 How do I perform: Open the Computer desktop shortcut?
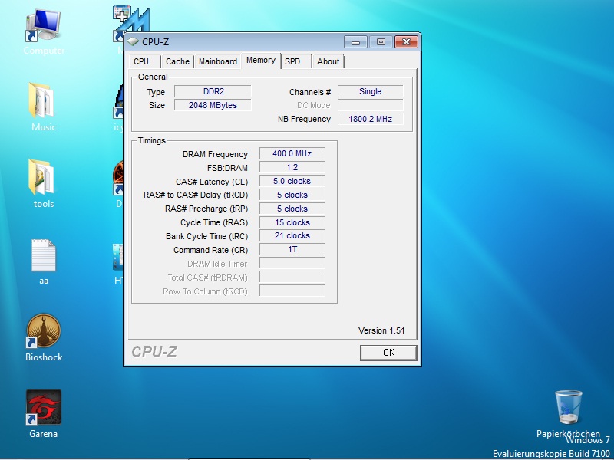44,31
